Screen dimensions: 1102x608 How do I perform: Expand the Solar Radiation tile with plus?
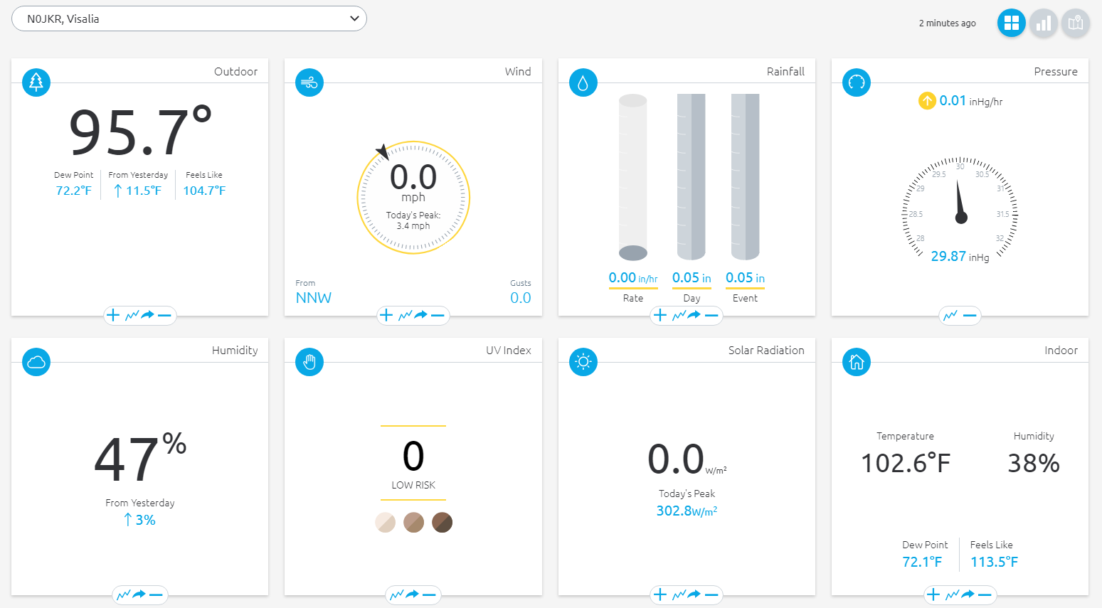(660, 594)
